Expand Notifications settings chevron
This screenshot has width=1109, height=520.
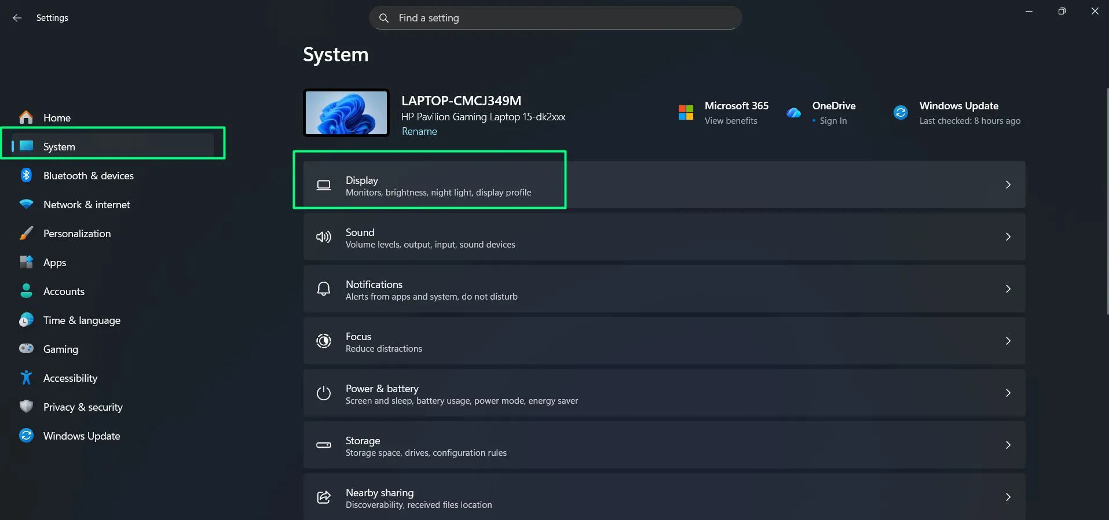coord(1008,289)
